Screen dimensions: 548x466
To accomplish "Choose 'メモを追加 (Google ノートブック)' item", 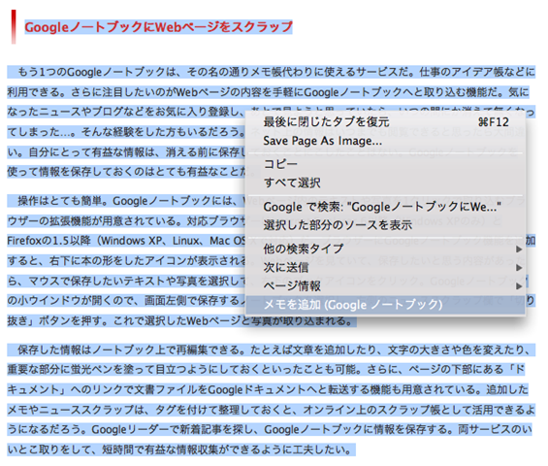I will [x=385, y=305].
